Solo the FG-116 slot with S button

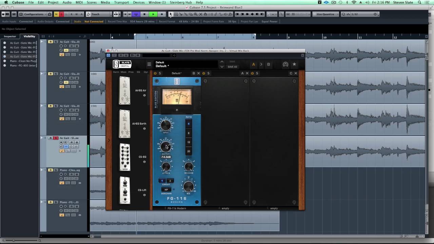tap(160, 73)
